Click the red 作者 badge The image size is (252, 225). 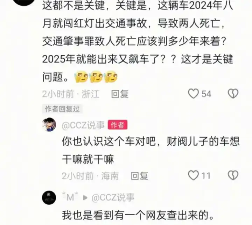pos(118,125)
